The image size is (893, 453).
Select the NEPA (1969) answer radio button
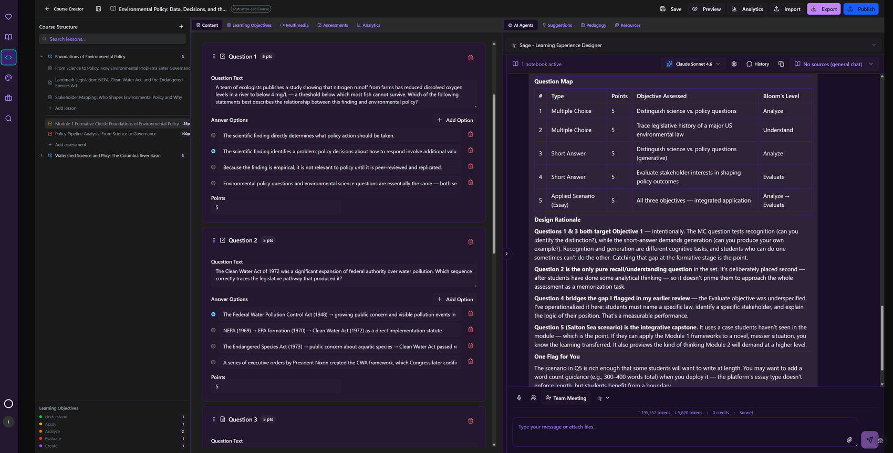tap(213, 330)
